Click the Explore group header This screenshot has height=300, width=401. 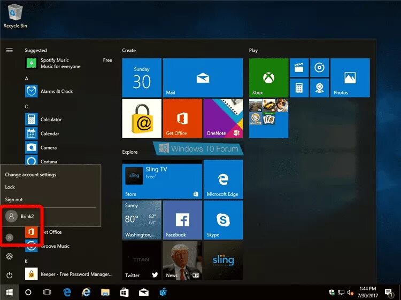[130, 152]
